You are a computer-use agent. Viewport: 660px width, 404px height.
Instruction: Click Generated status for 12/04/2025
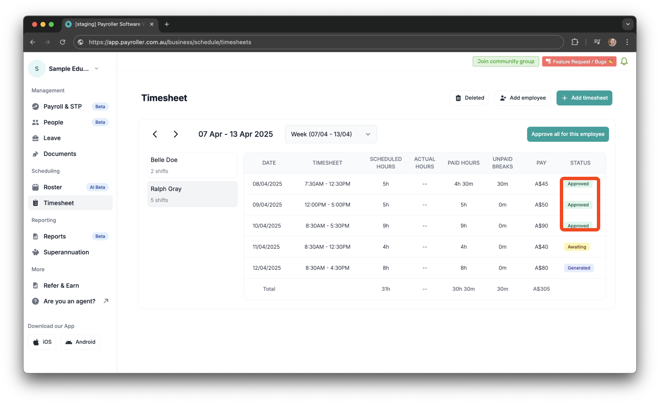tap(579, 268)
